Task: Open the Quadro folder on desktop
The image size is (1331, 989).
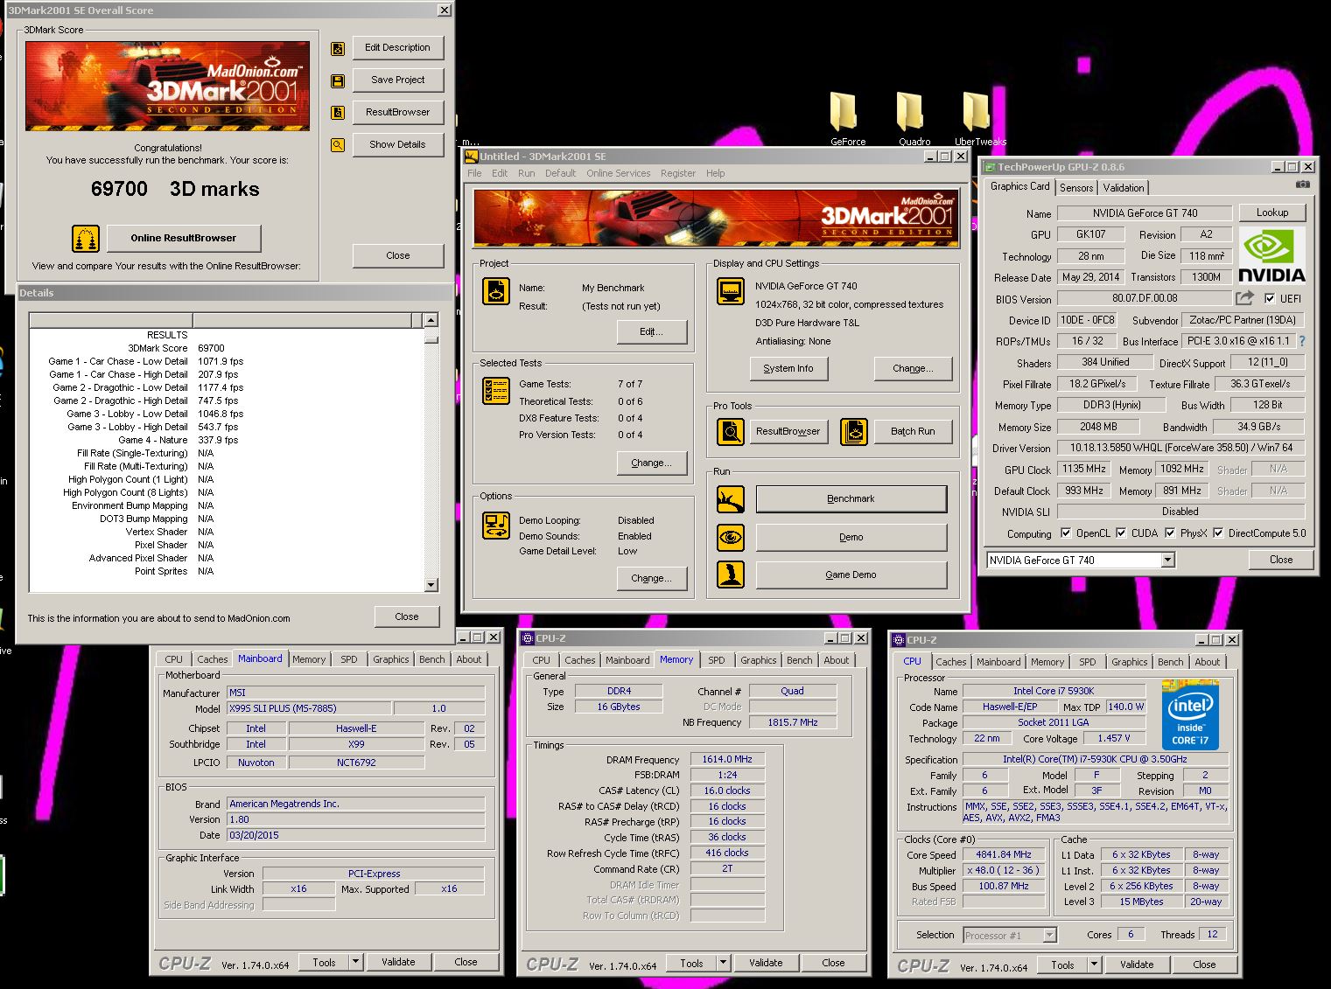Action: click(x=914, y=119)
